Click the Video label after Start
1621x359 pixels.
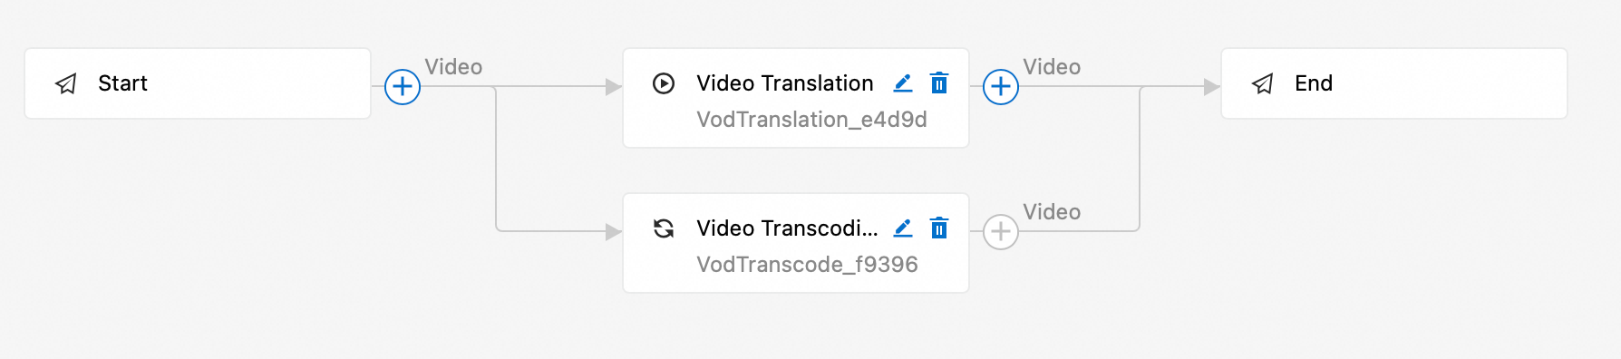pos(453,67)
